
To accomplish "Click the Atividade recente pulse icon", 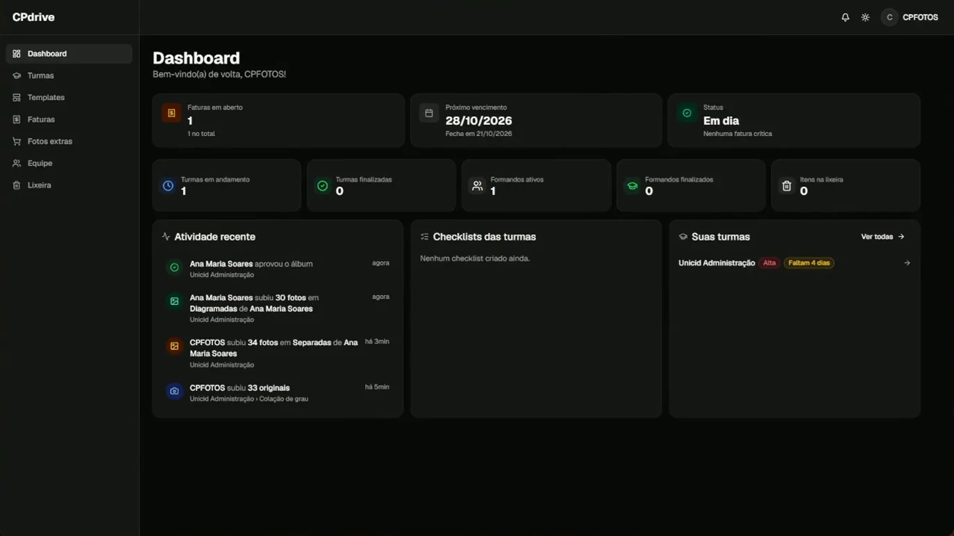I will [x=166, y=237].
